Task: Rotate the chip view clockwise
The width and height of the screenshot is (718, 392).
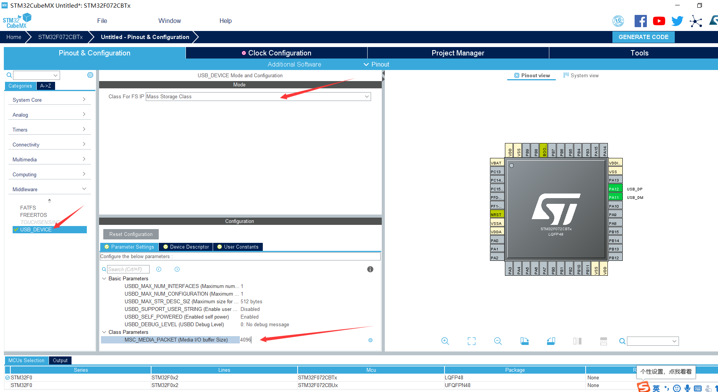Action: (x=524, y=341)
